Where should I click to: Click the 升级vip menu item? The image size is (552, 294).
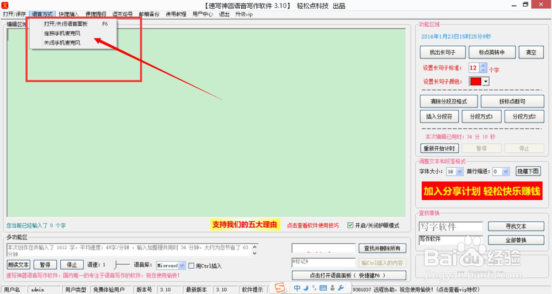[x=244, y=14]
